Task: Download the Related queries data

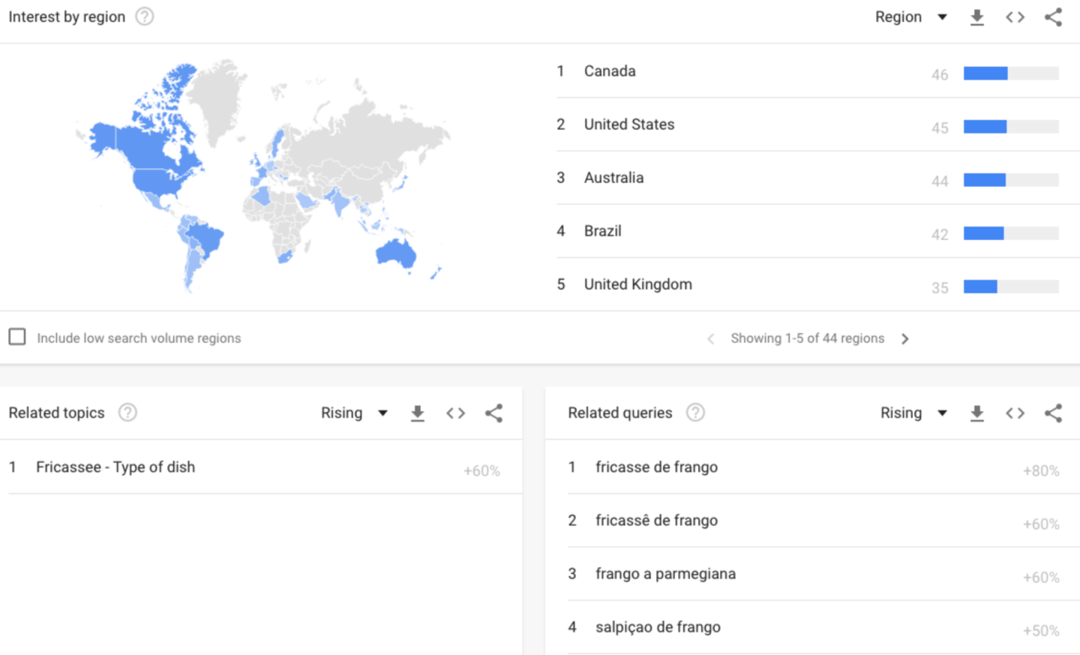Action: tap(976, 413)
